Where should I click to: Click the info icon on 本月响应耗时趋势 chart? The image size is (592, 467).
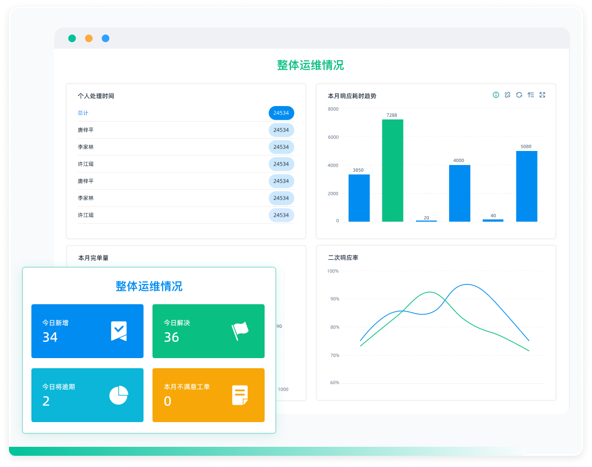tap(496, 95)
